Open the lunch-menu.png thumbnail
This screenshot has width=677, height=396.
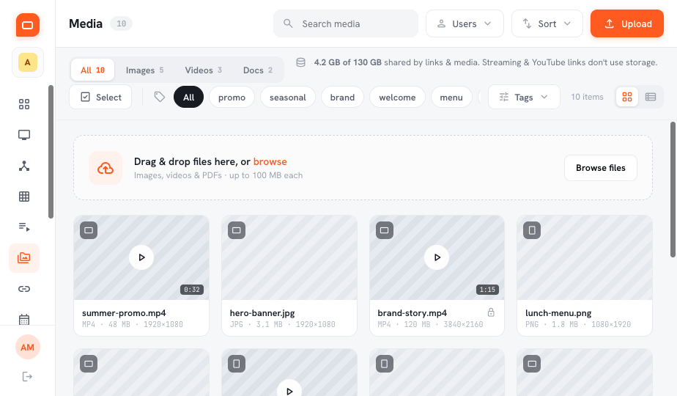coord(585,257)
